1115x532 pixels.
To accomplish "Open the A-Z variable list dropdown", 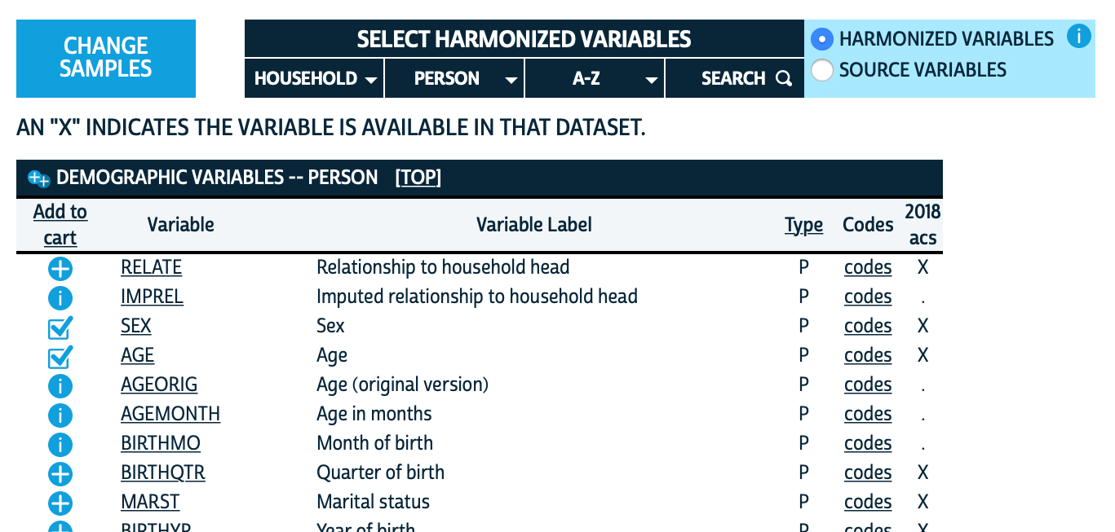I will [x=595, y=79].
